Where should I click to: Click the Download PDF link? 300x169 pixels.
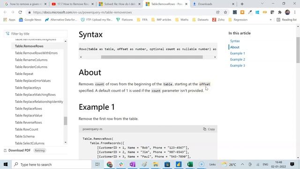19,150
